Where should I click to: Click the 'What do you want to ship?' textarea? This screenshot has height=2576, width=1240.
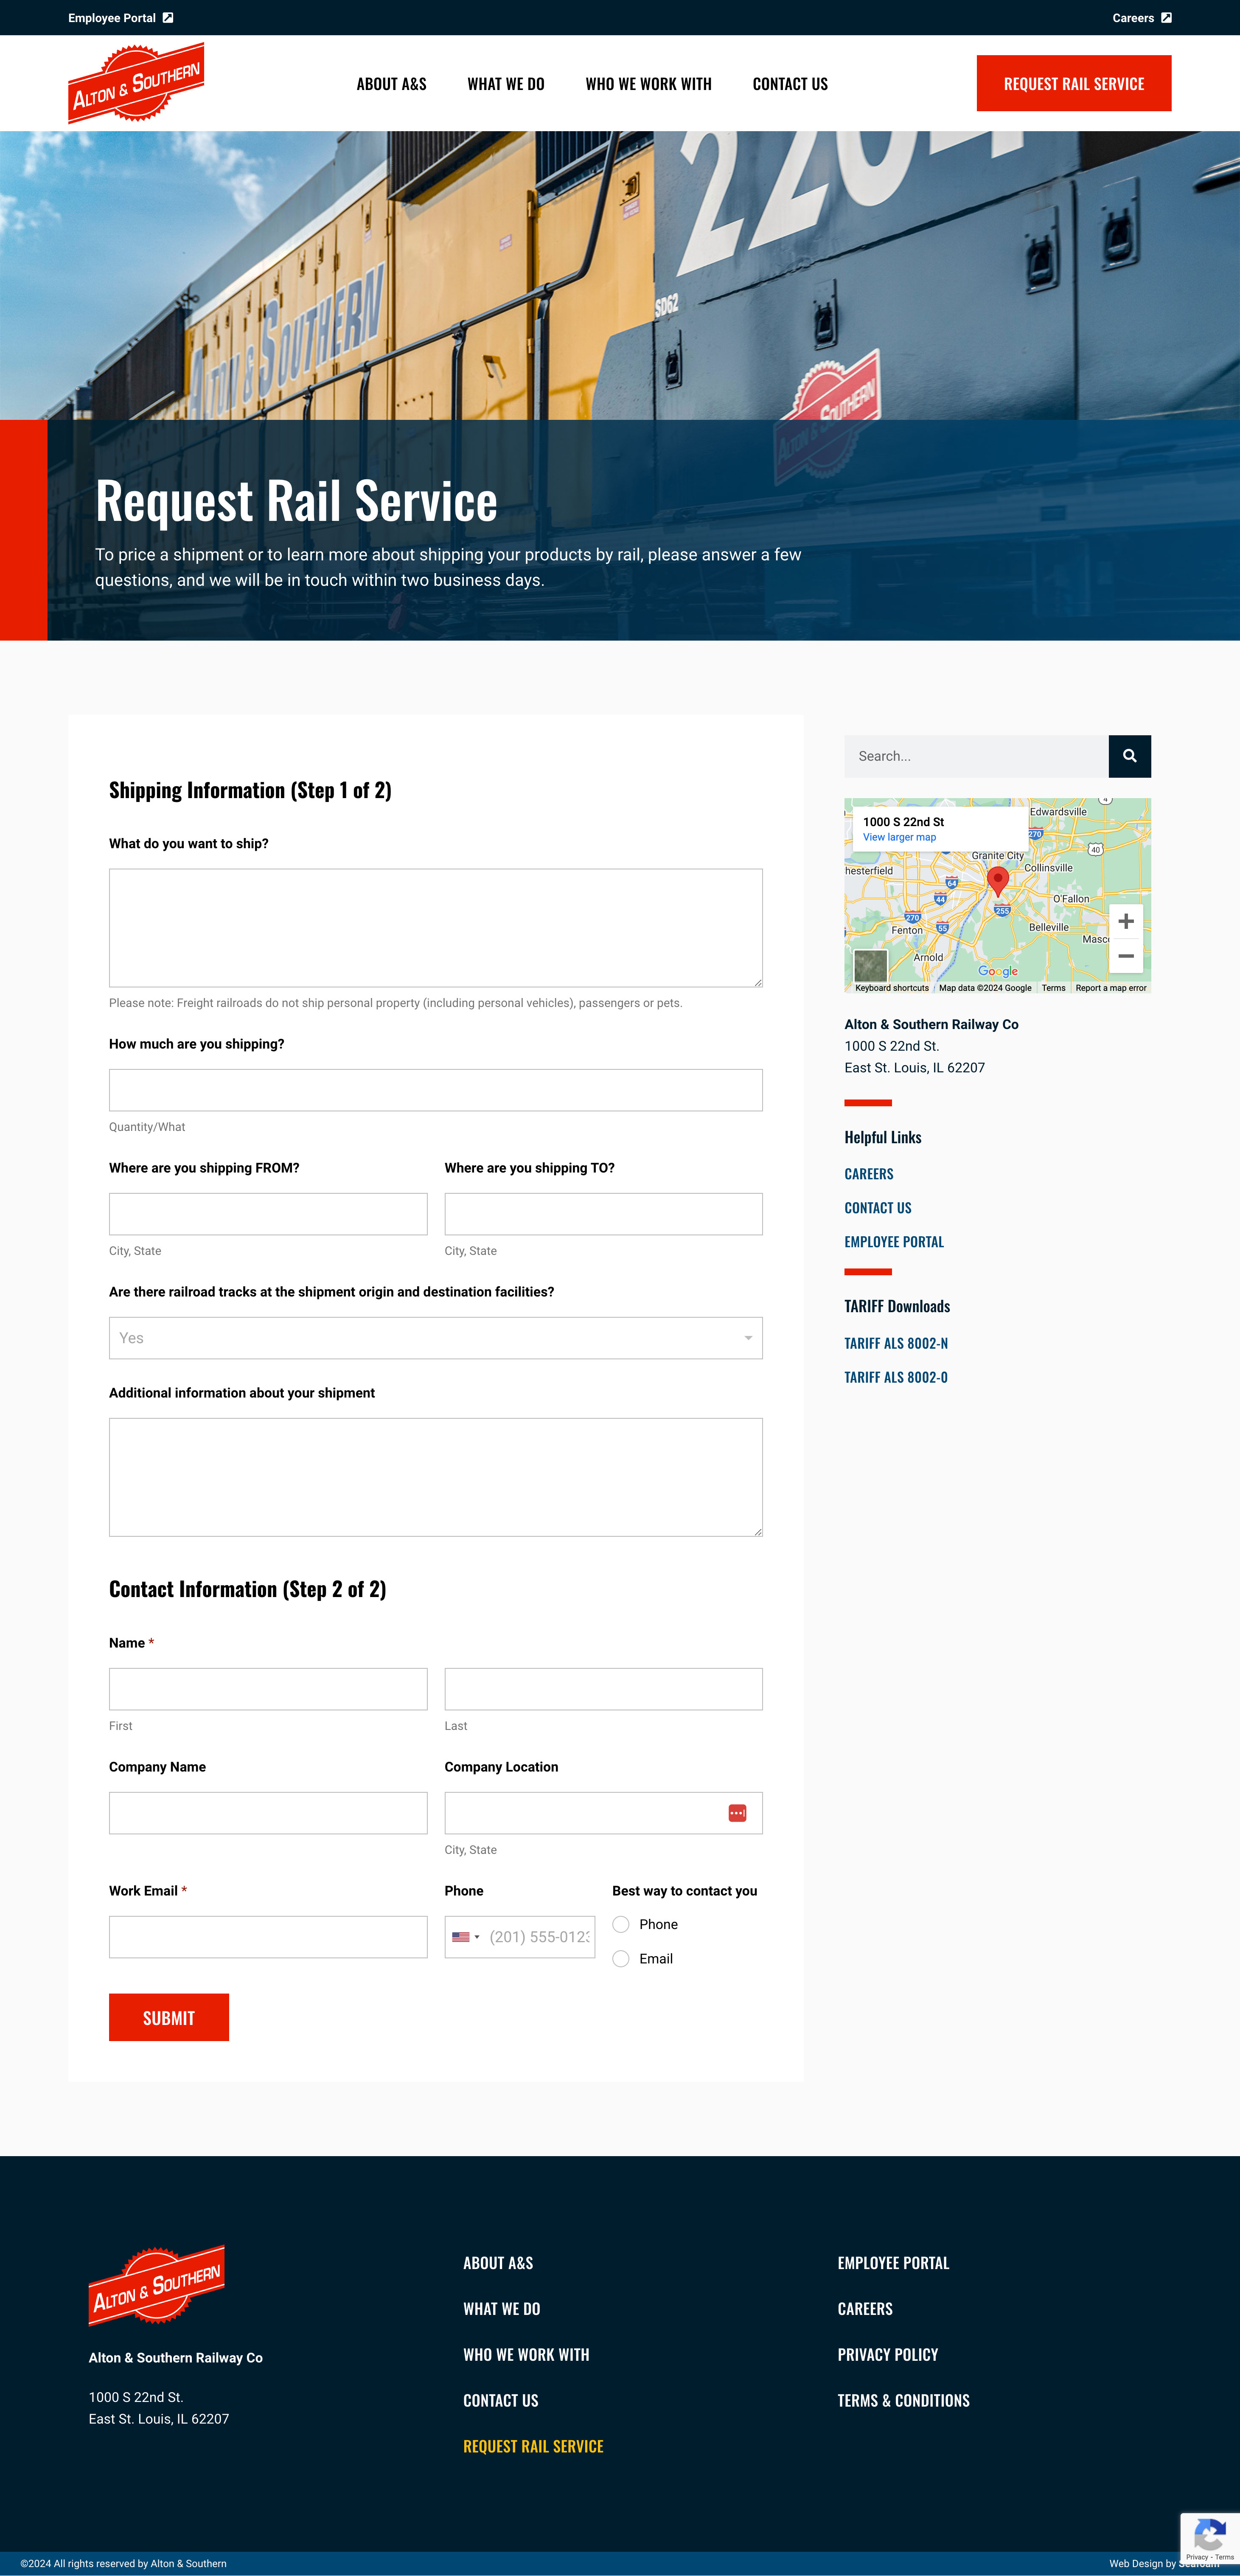pyautogui.click(x=435, y=928)
